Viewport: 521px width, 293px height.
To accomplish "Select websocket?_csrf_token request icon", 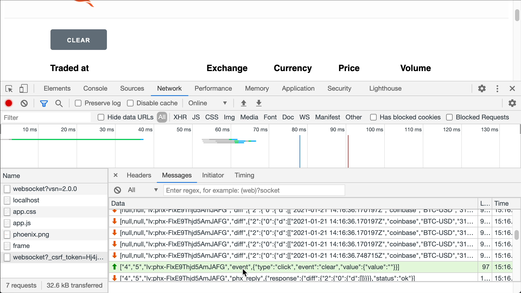I will pyautogui.click(x=7, y=257).
